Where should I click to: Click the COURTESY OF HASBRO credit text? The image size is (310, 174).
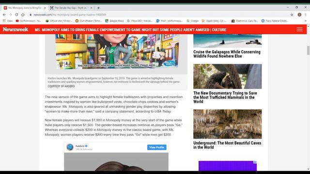[x=61, y=86]
